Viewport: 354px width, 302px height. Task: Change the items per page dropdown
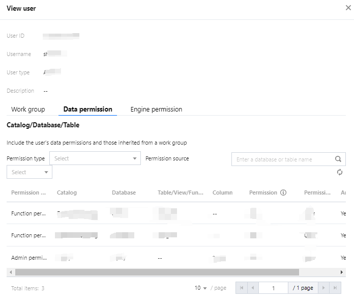(x=201, y=288)
